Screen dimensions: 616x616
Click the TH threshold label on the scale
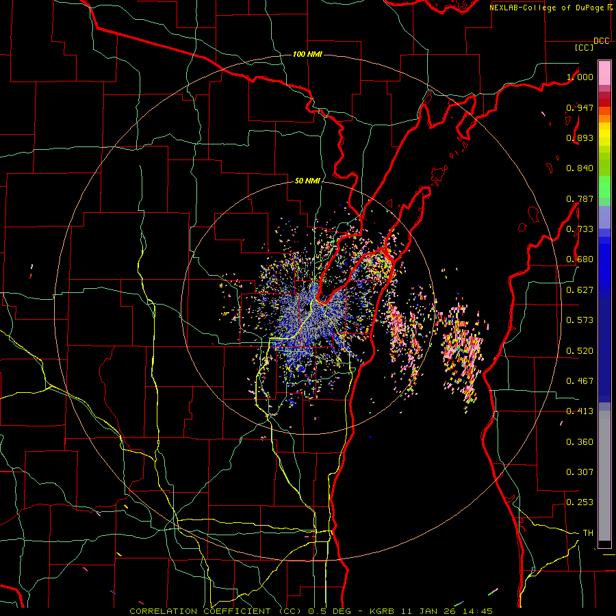point(588,533)
